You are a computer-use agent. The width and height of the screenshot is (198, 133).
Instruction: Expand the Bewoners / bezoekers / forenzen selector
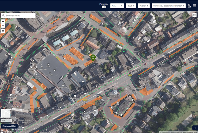tap(169, 6)
